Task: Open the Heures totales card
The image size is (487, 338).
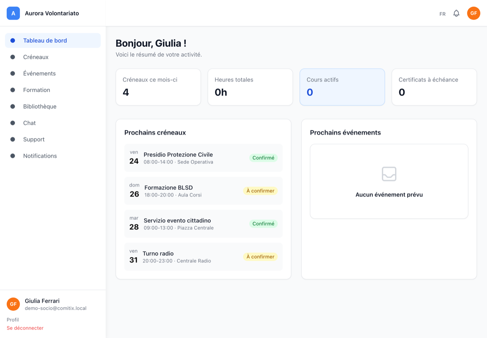Action: (250, 87)
